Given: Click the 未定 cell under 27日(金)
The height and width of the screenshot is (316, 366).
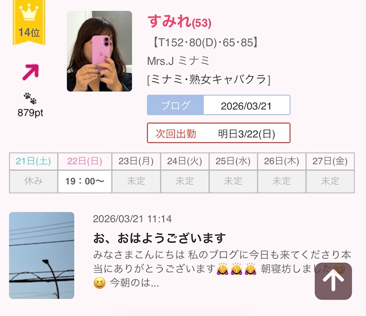Looking at the screenshot, I should click(x=330, y=181).
